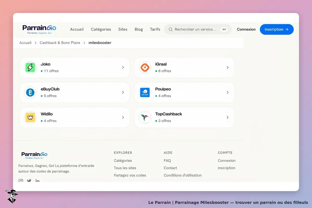The image size is (312, 208).
Task: Open the Instagram footer icon
Action: [21, 180]
